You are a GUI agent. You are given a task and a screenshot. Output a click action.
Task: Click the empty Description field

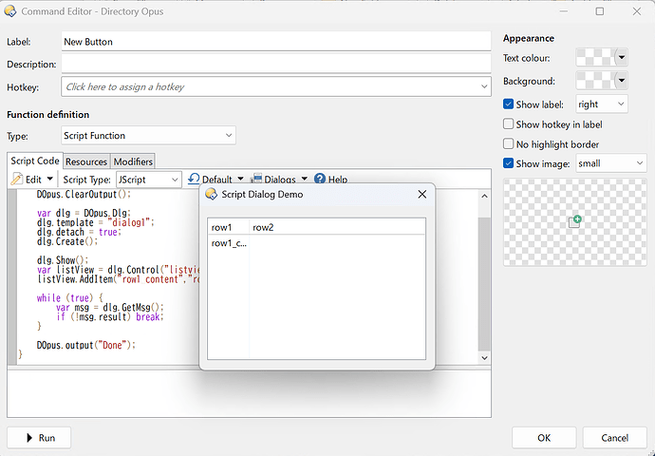[276, 64]
